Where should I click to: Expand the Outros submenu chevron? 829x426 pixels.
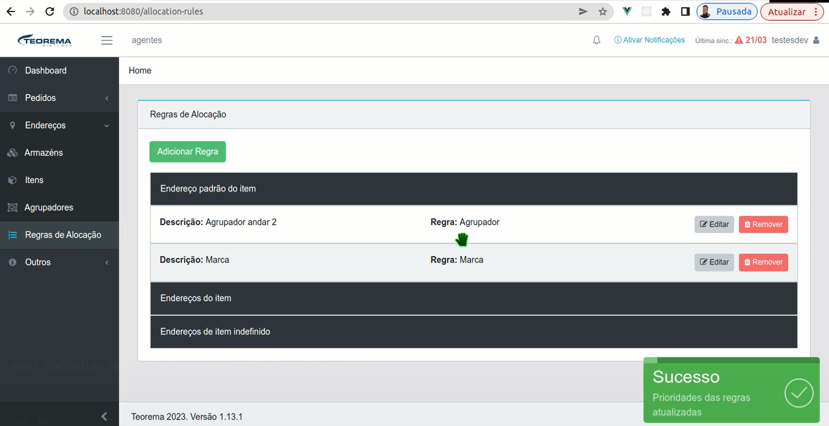[107, 262]
